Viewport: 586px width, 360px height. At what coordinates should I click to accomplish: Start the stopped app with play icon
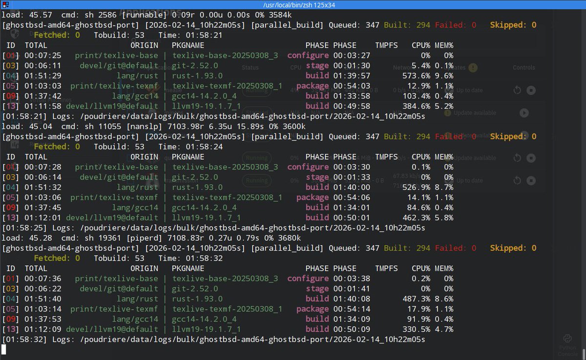point(524,113)
